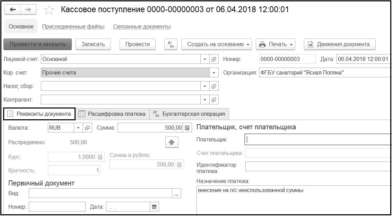This screenshot has height=216, width=392.
Task: Click the Счет плательщика field
Action: [318, 153]
